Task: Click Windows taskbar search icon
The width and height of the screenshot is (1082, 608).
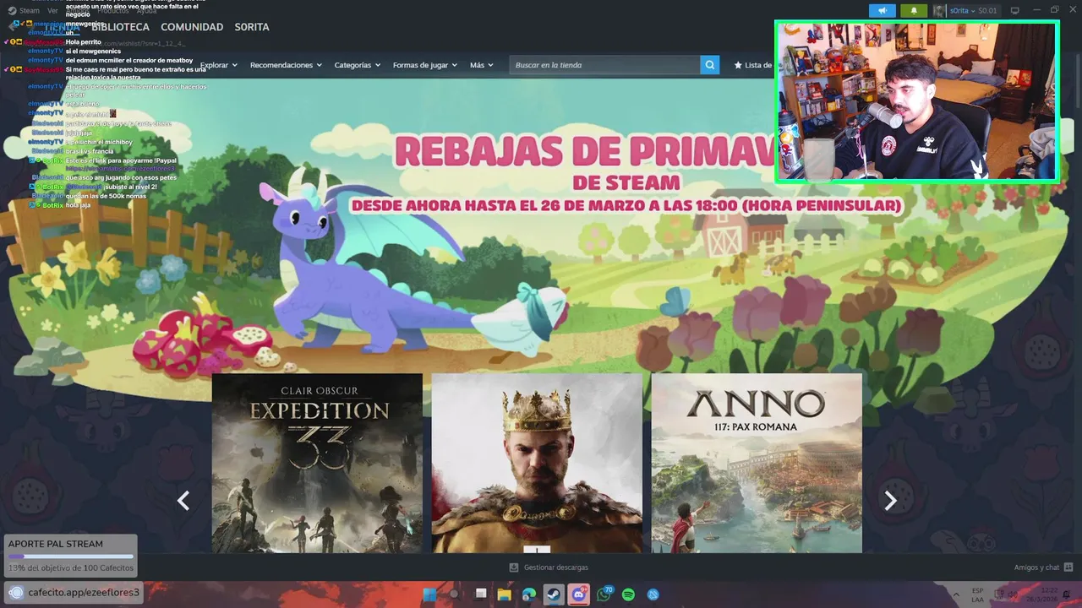Action: pos(454,594)
